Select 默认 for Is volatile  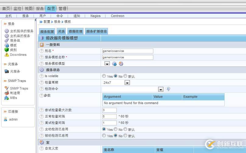[x=125, y=76]
